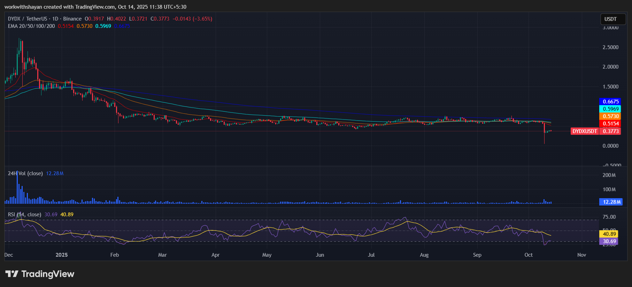Click the 0.3773 last price label

coord(610,131)
